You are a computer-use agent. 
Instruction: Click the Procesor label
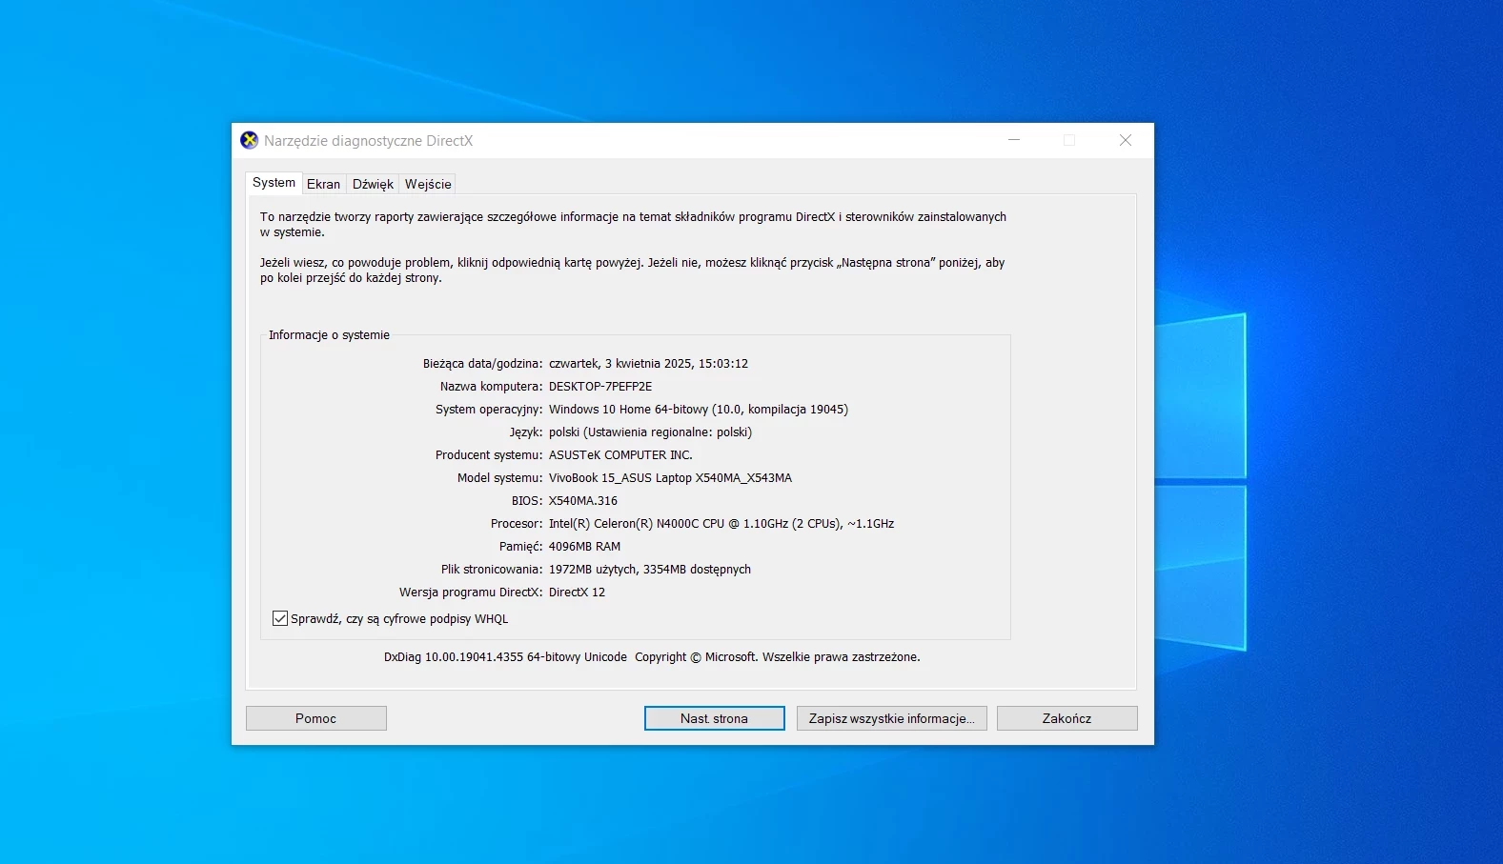click(517, 524)
